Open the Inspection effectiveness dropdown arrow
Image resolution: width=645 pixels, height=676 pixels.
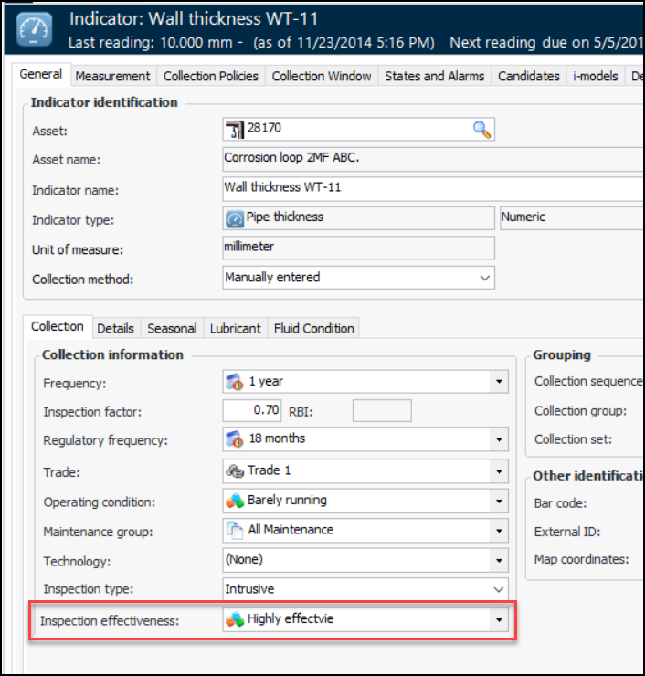click(x=499, y=620)
